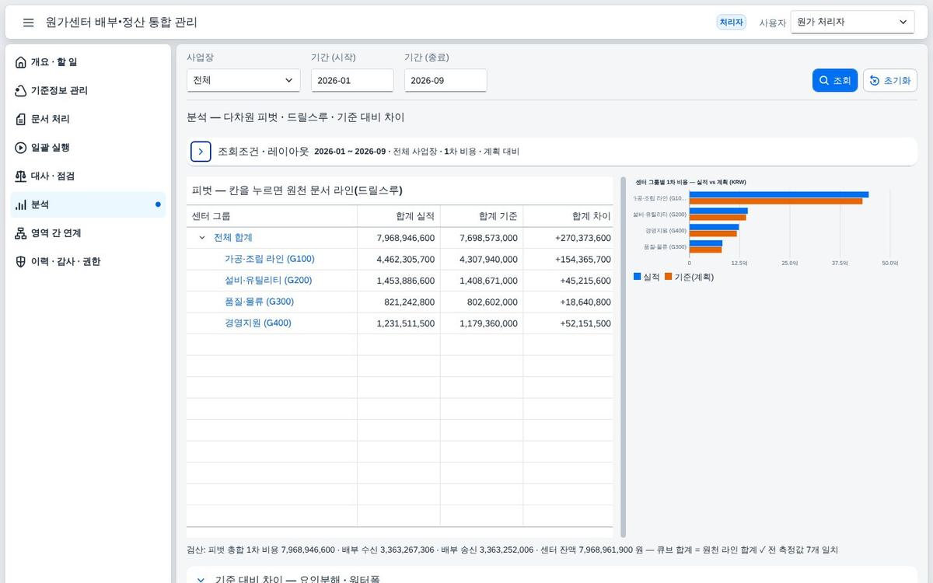Click the reset icon in 초기화 button
The height and width of the screenshot is (583, 933).
875,80
